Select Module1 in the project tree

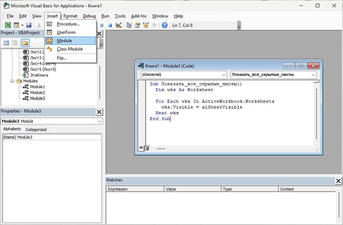click(x=37, y=86)
